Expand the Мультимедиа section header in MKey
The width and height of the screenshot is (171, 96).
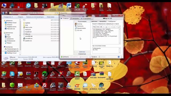[x=82, y=21]
